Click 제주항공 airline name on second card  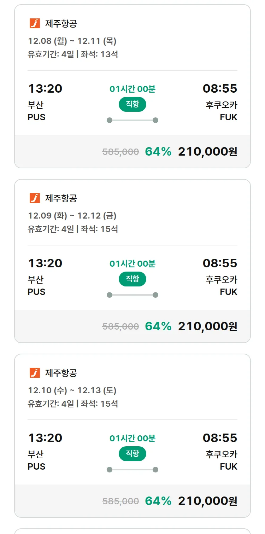[61, 198]
